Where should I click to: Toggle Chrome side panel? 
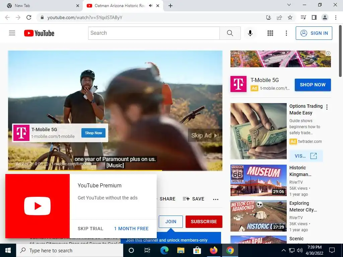coord(314,17)
